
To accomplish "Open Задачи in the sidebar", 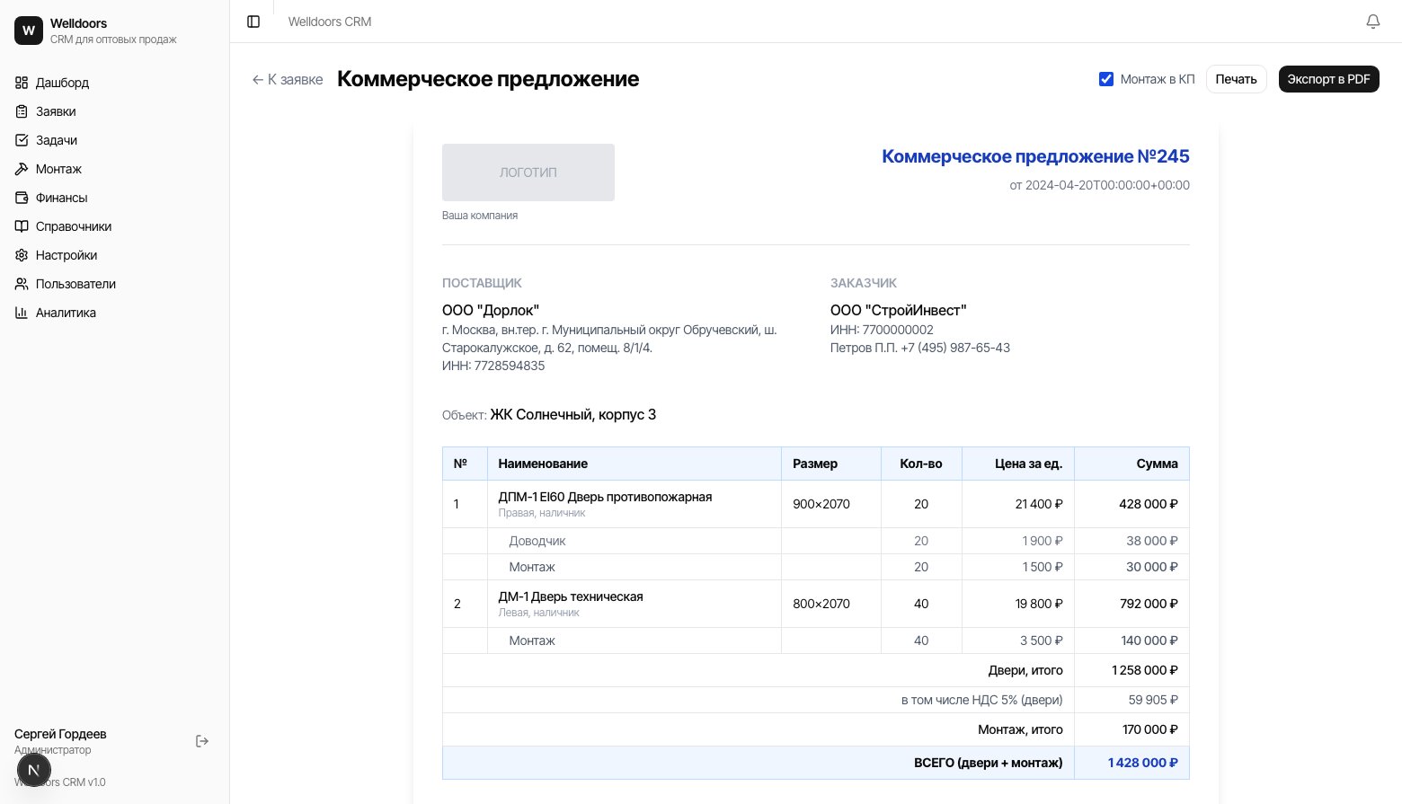I will 115,140.
